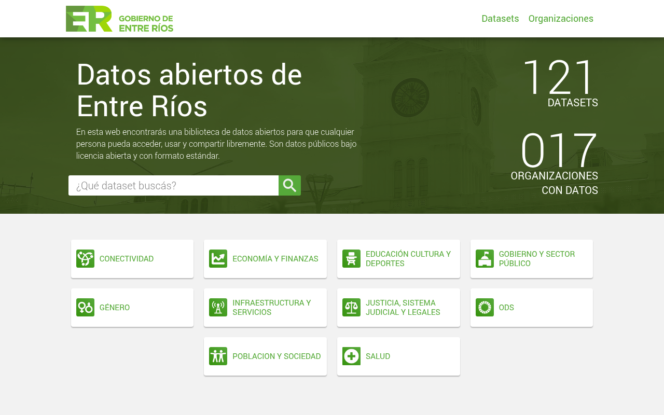Open EDUCACIÓN CULTURA Y DEPORTES label
664x415 pixels.
(x=408, y=259)
